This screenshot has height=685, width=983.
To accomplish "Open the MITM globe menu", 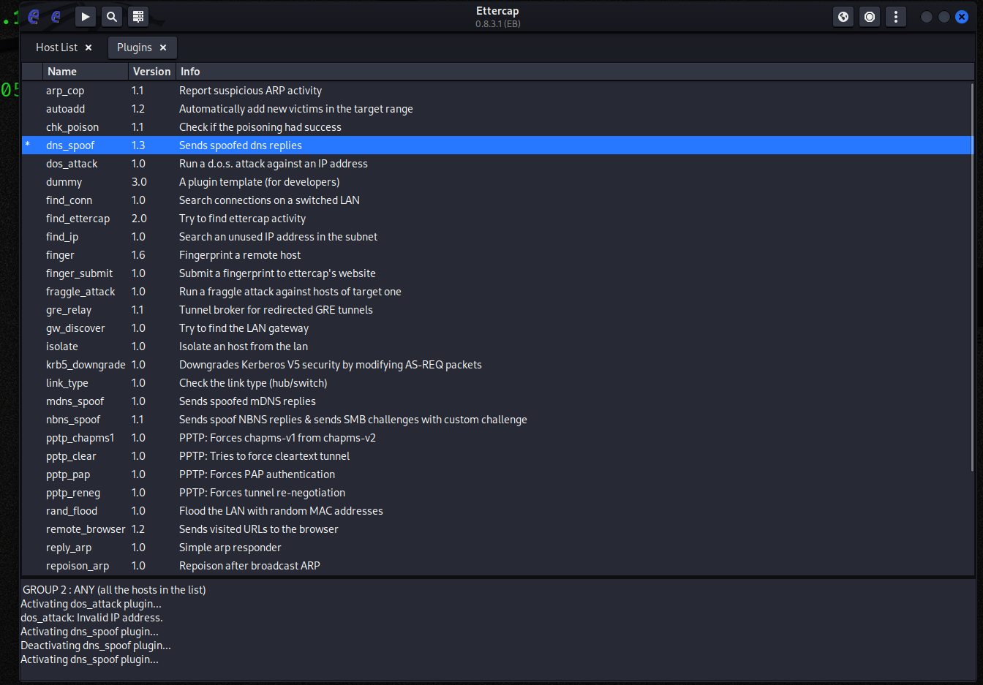I will point(843,16).
